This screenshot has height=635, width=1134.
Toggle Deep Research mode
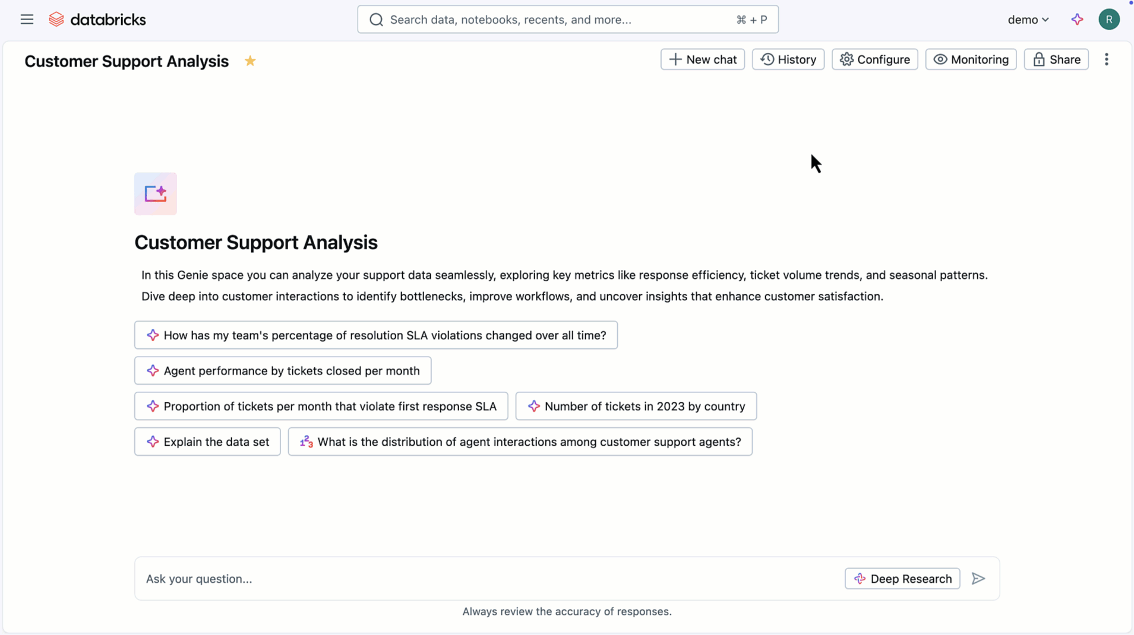[902, 579]
